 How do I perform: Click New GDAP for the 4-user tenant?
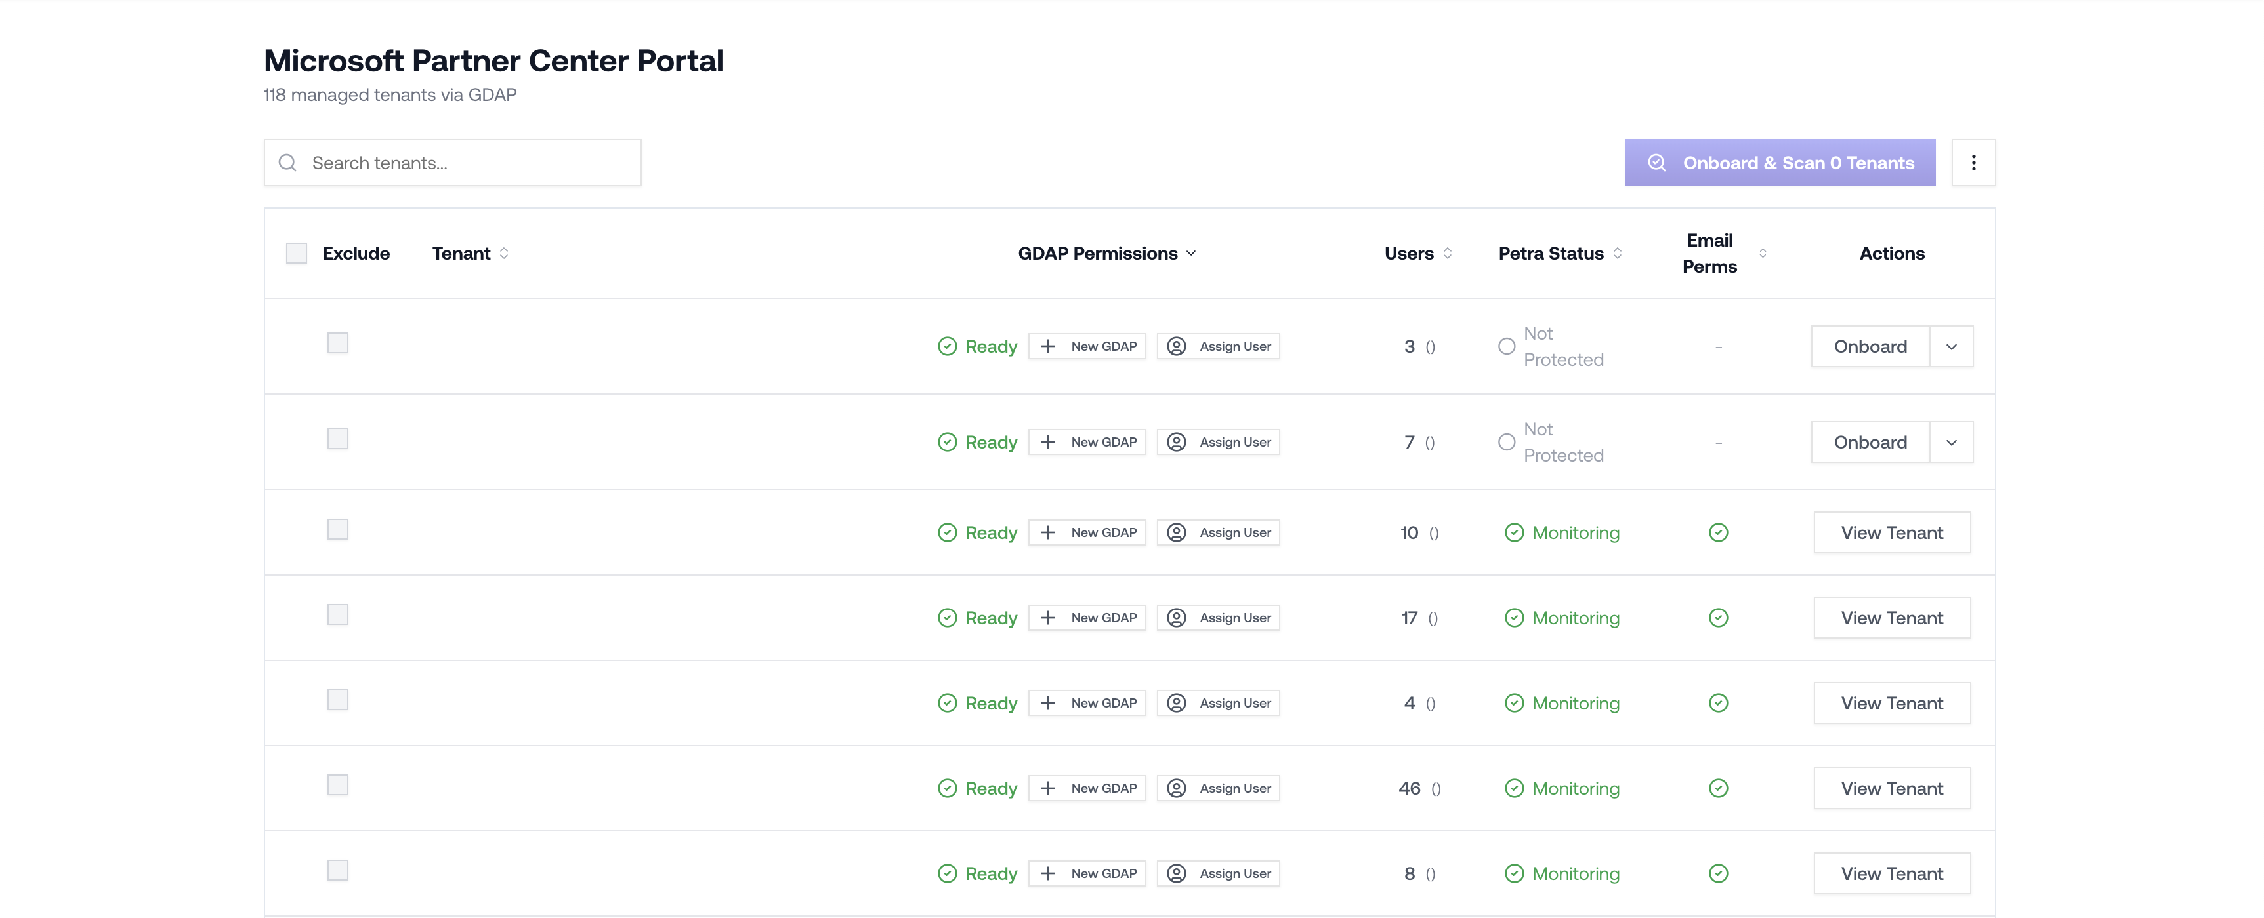coord(1087,703)
